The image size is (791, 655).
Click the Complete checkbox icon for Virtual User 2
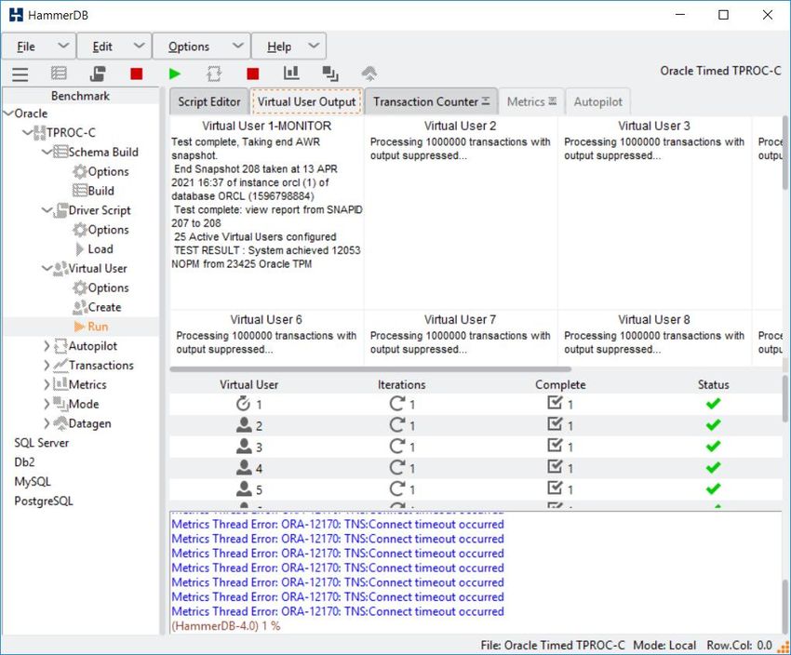[x=555, y=423]
